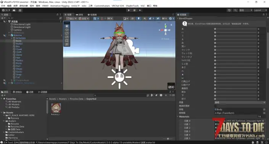Select the Camera object in the hierarchy
Image resolution: width=269 pixels, height=144 pixels.
(17, 30)
